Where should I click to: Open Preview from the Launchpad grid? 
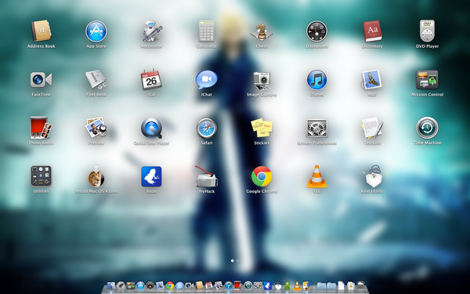pyautogui.click(x=96, y=128)
